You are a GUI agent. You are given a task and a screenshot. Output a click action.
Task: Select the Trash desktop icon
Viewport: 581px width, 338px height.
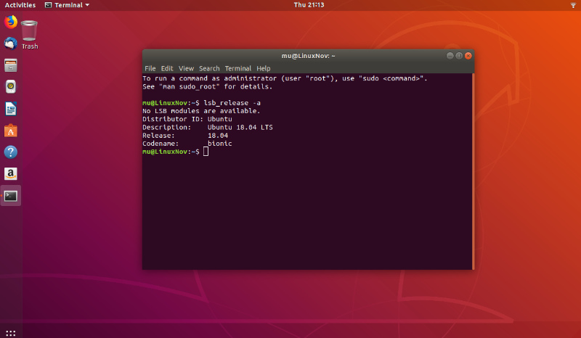tap(29, 35)
